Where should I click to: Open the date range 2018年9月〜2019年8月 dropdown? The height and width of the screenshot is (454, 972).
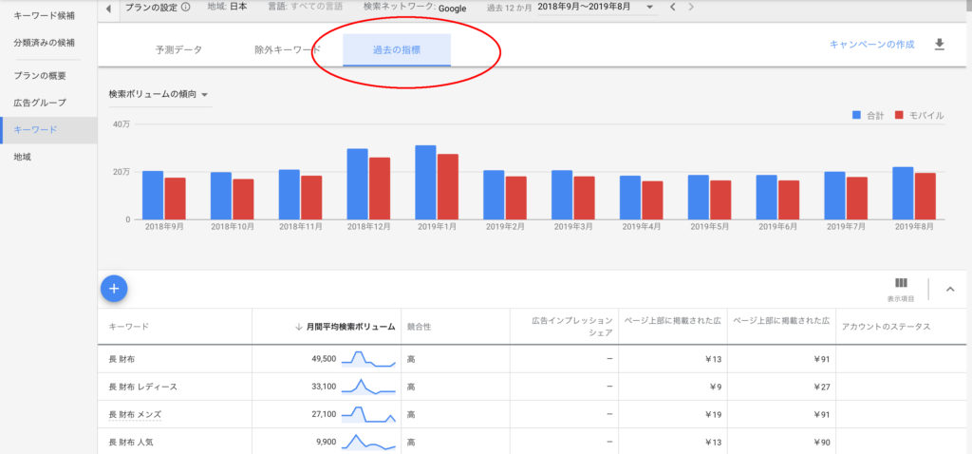(x=595, y=8)
